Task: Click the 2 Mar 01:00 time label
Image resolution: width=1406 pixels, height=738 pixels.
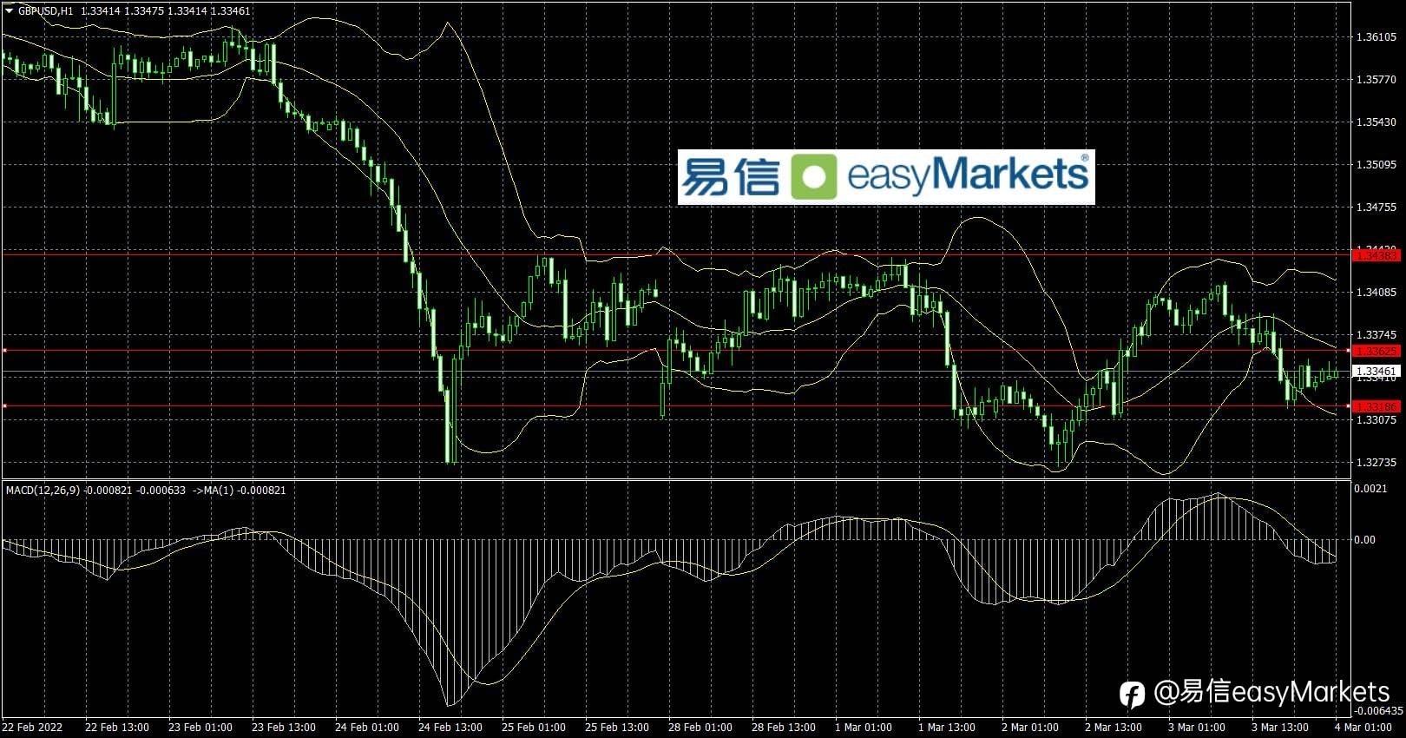Action: point(1029,728)
